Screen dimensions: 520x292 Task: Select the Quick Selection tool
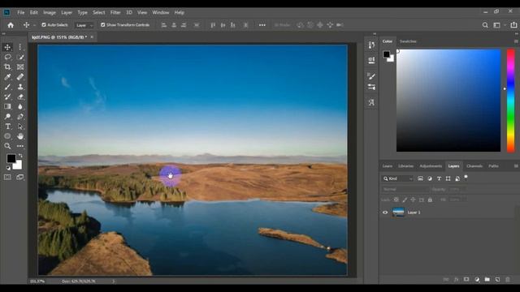pyautogui.click(x=20, y=57)
